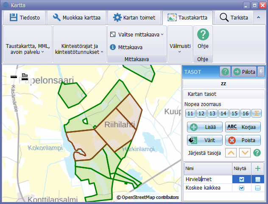Click the Mittakaava info button
The image size is (268, 204).
tap(126, 47)
